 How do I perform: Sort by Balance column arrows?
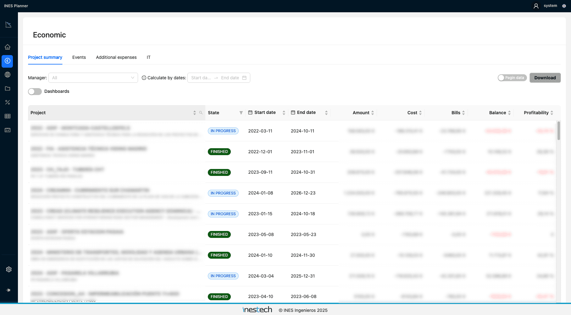coord(509,113)
